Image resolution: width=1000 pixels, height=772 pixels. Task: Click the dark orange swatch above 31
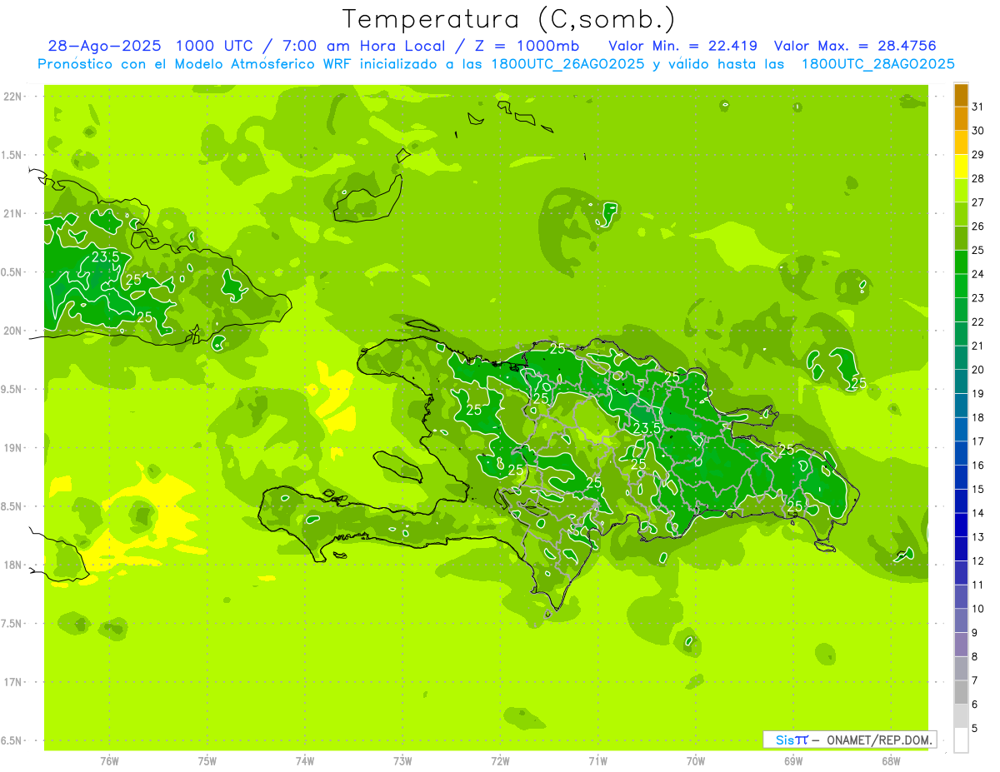[x=961, y=96]
